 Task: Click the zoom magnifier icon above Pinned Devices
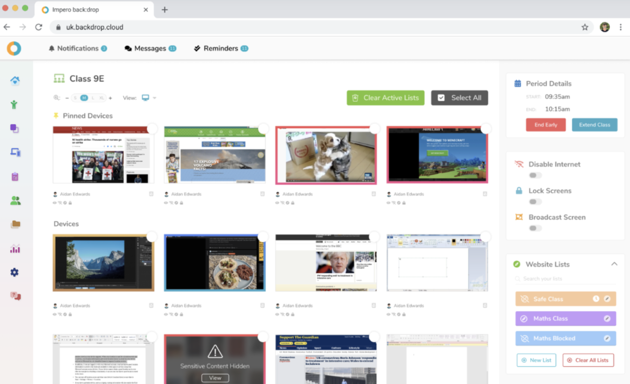(56, 97)
